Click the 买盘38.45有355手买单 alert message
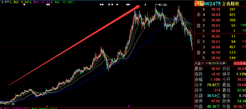246x109 pixels. tap(211, 63)
